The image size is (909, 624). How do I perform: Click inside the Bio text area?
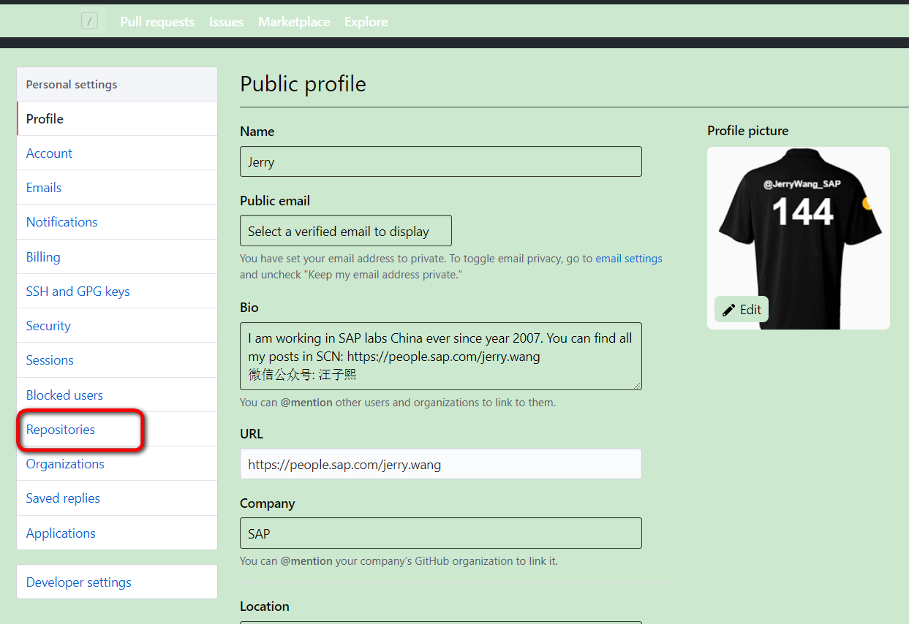(441, 357)
